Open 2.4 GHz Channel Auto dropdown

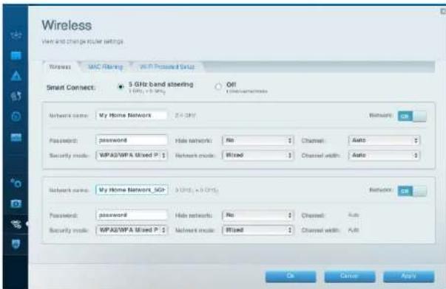pyautogui.click(x=384, y=140)
